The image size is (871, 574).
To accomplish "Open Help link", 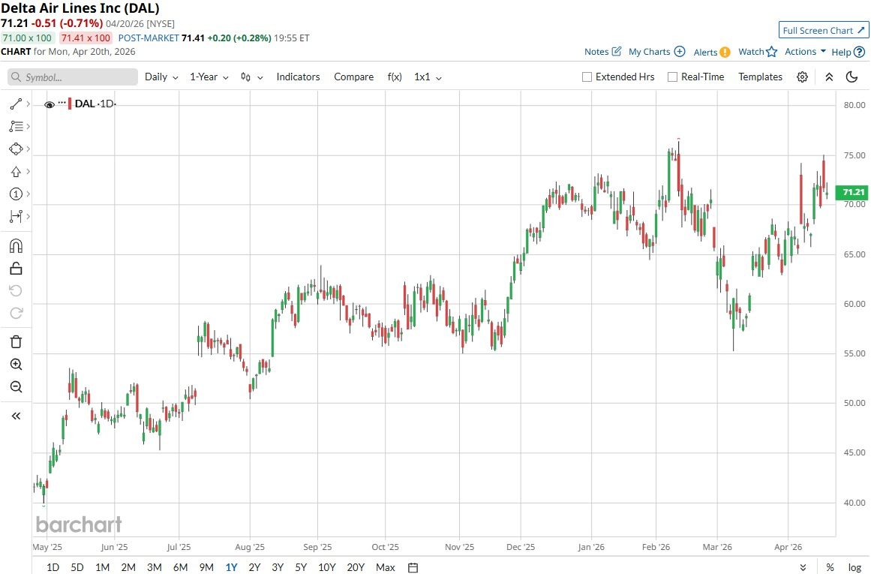I will click(x=848, y=53).
